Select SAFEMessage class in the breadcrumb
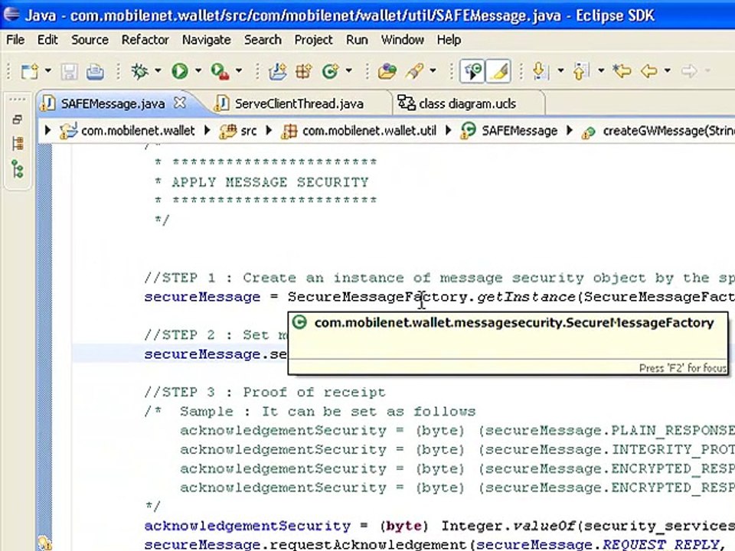This screenshot has width=735, height=551. [518, 131]
